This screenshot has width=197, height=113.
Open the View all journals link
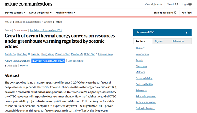(x=153, y=4)
